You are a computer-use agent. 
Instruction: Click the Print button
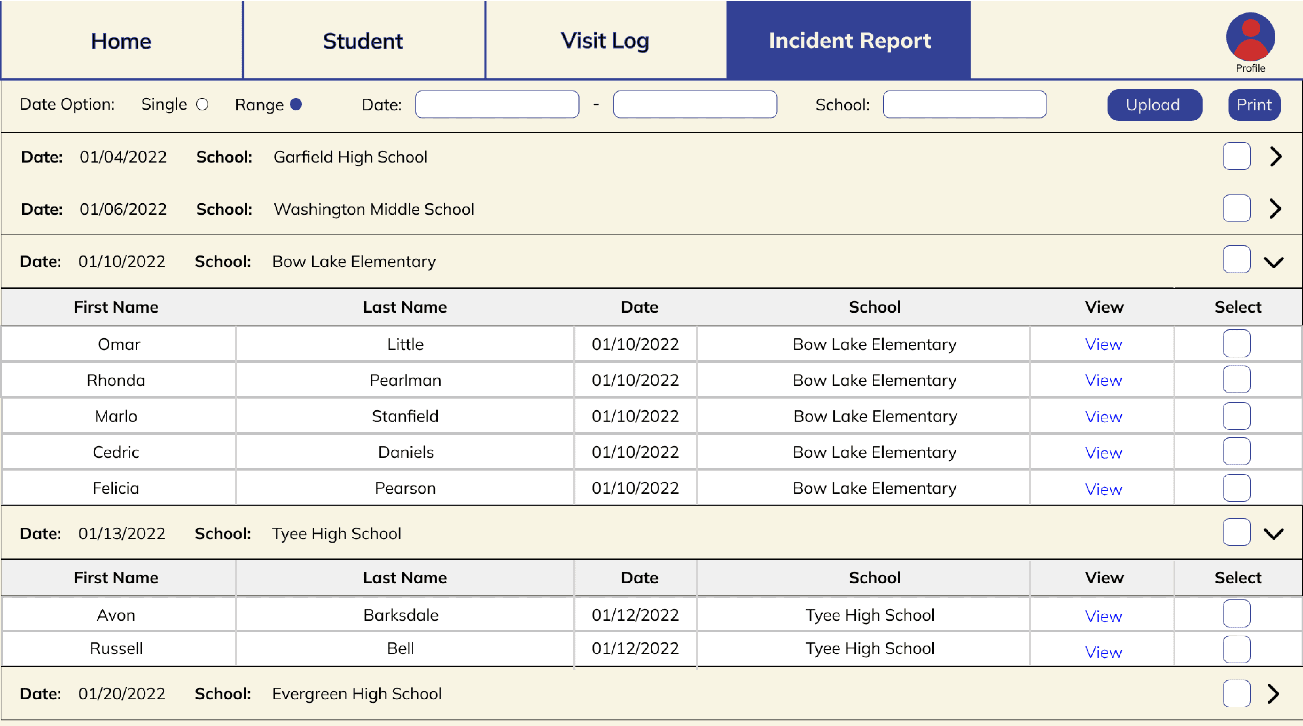point(1253,105)
